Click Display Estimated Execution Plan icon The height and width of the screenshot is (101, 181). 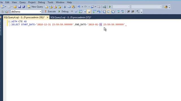pyautogui.click(x=80, y=12)
